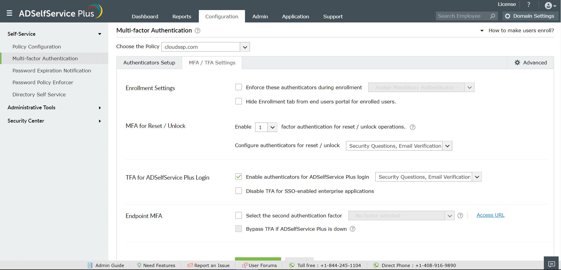Open the Need Features link
This screenshot has height=270, width=561.
(159, 265)
